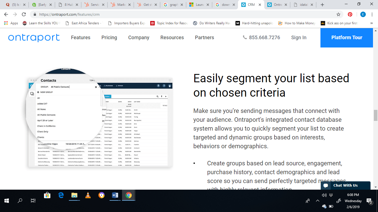
Task: Click the Ontraport logo
Action: (34, 38)
